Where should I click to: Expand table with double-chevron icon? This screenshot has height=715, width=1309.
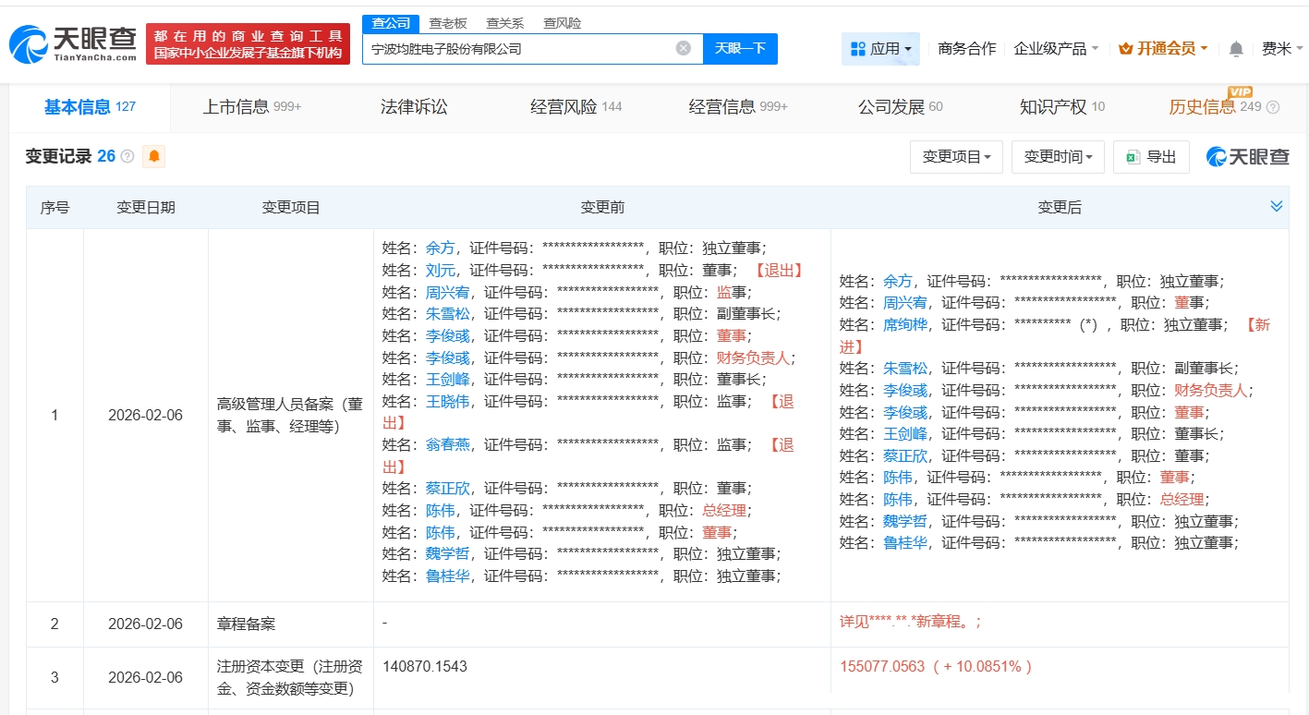[x=1276, y=206]
